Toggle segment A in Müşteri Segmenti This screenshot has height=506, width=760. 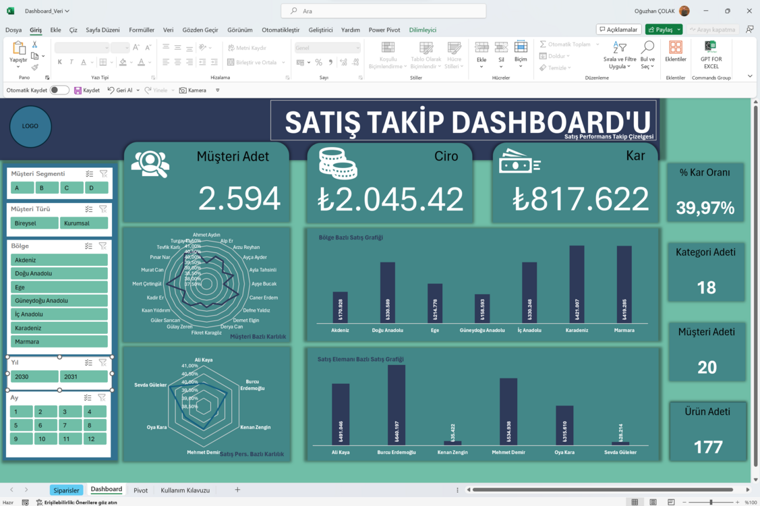pos(22,188)
